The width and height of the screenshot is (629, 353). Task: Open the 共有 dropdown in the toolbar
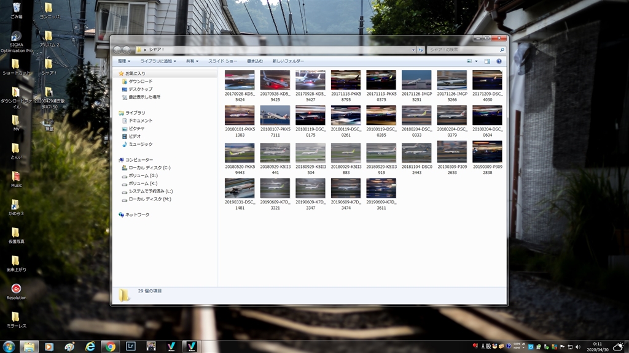point(192,61)
